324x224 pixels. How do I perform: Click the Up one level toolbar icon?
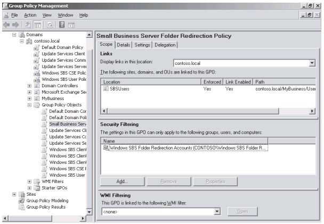[x=28, y=25]
